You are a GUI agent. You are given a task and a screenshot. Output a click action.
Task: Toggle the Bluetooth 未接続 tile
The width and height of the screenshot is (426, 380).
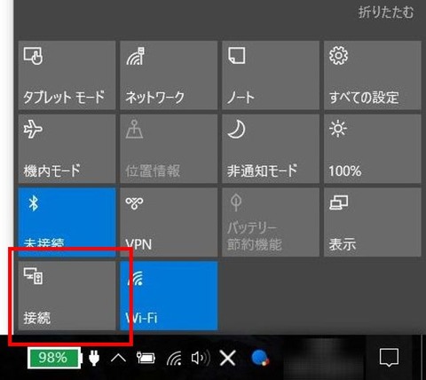[67, 222]
